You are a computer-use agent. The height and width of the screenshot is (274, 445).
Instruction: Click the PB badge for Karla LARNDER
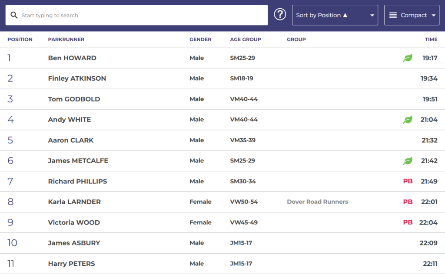coord(408,202)
